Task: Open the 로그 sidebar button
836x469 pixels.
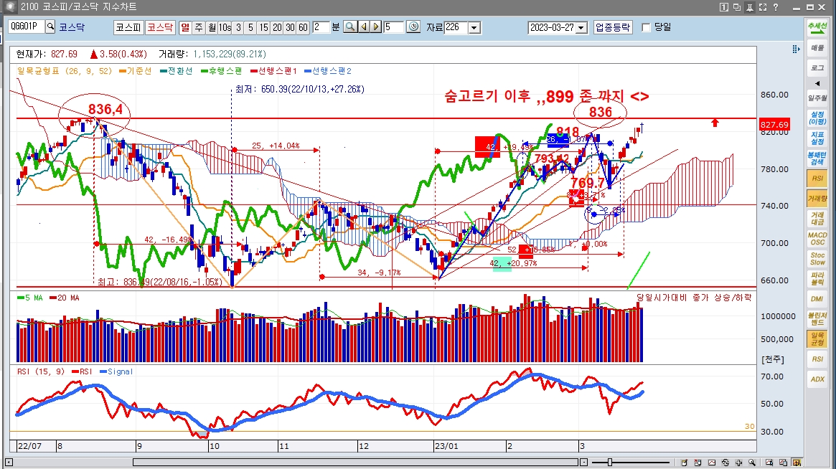Action: [x=817, y=67]
